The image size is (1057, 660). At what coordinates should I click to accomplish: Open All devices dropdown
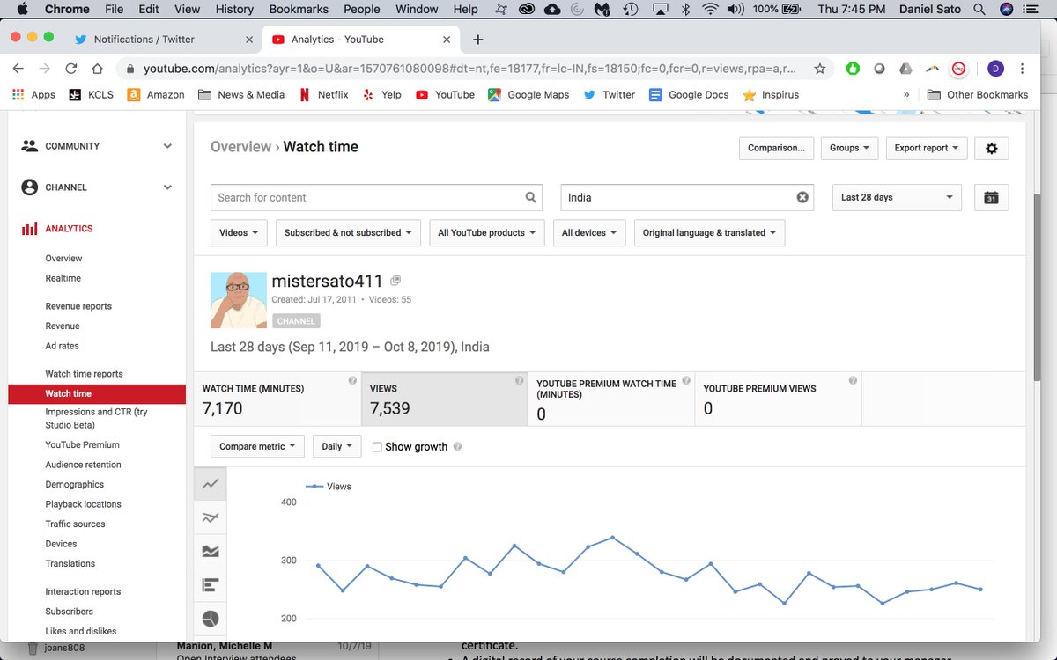589,233
